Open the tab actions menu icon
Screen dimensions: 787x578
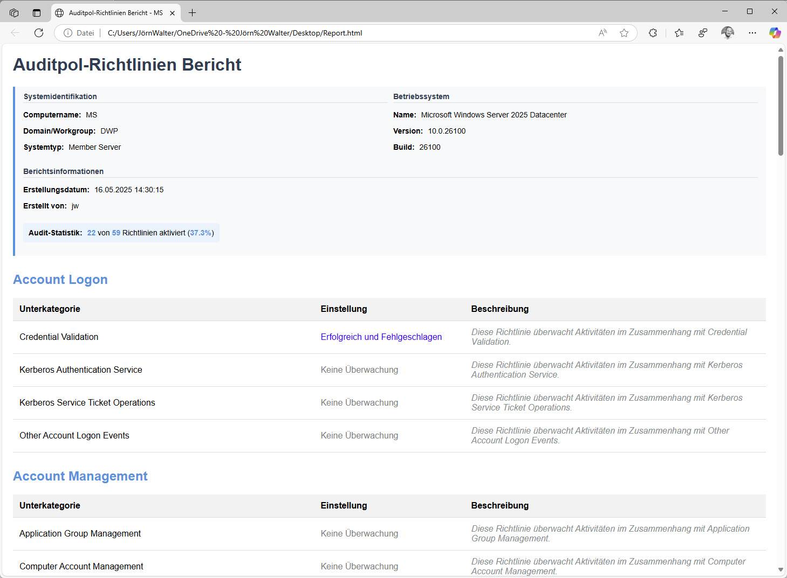[37, 12]
